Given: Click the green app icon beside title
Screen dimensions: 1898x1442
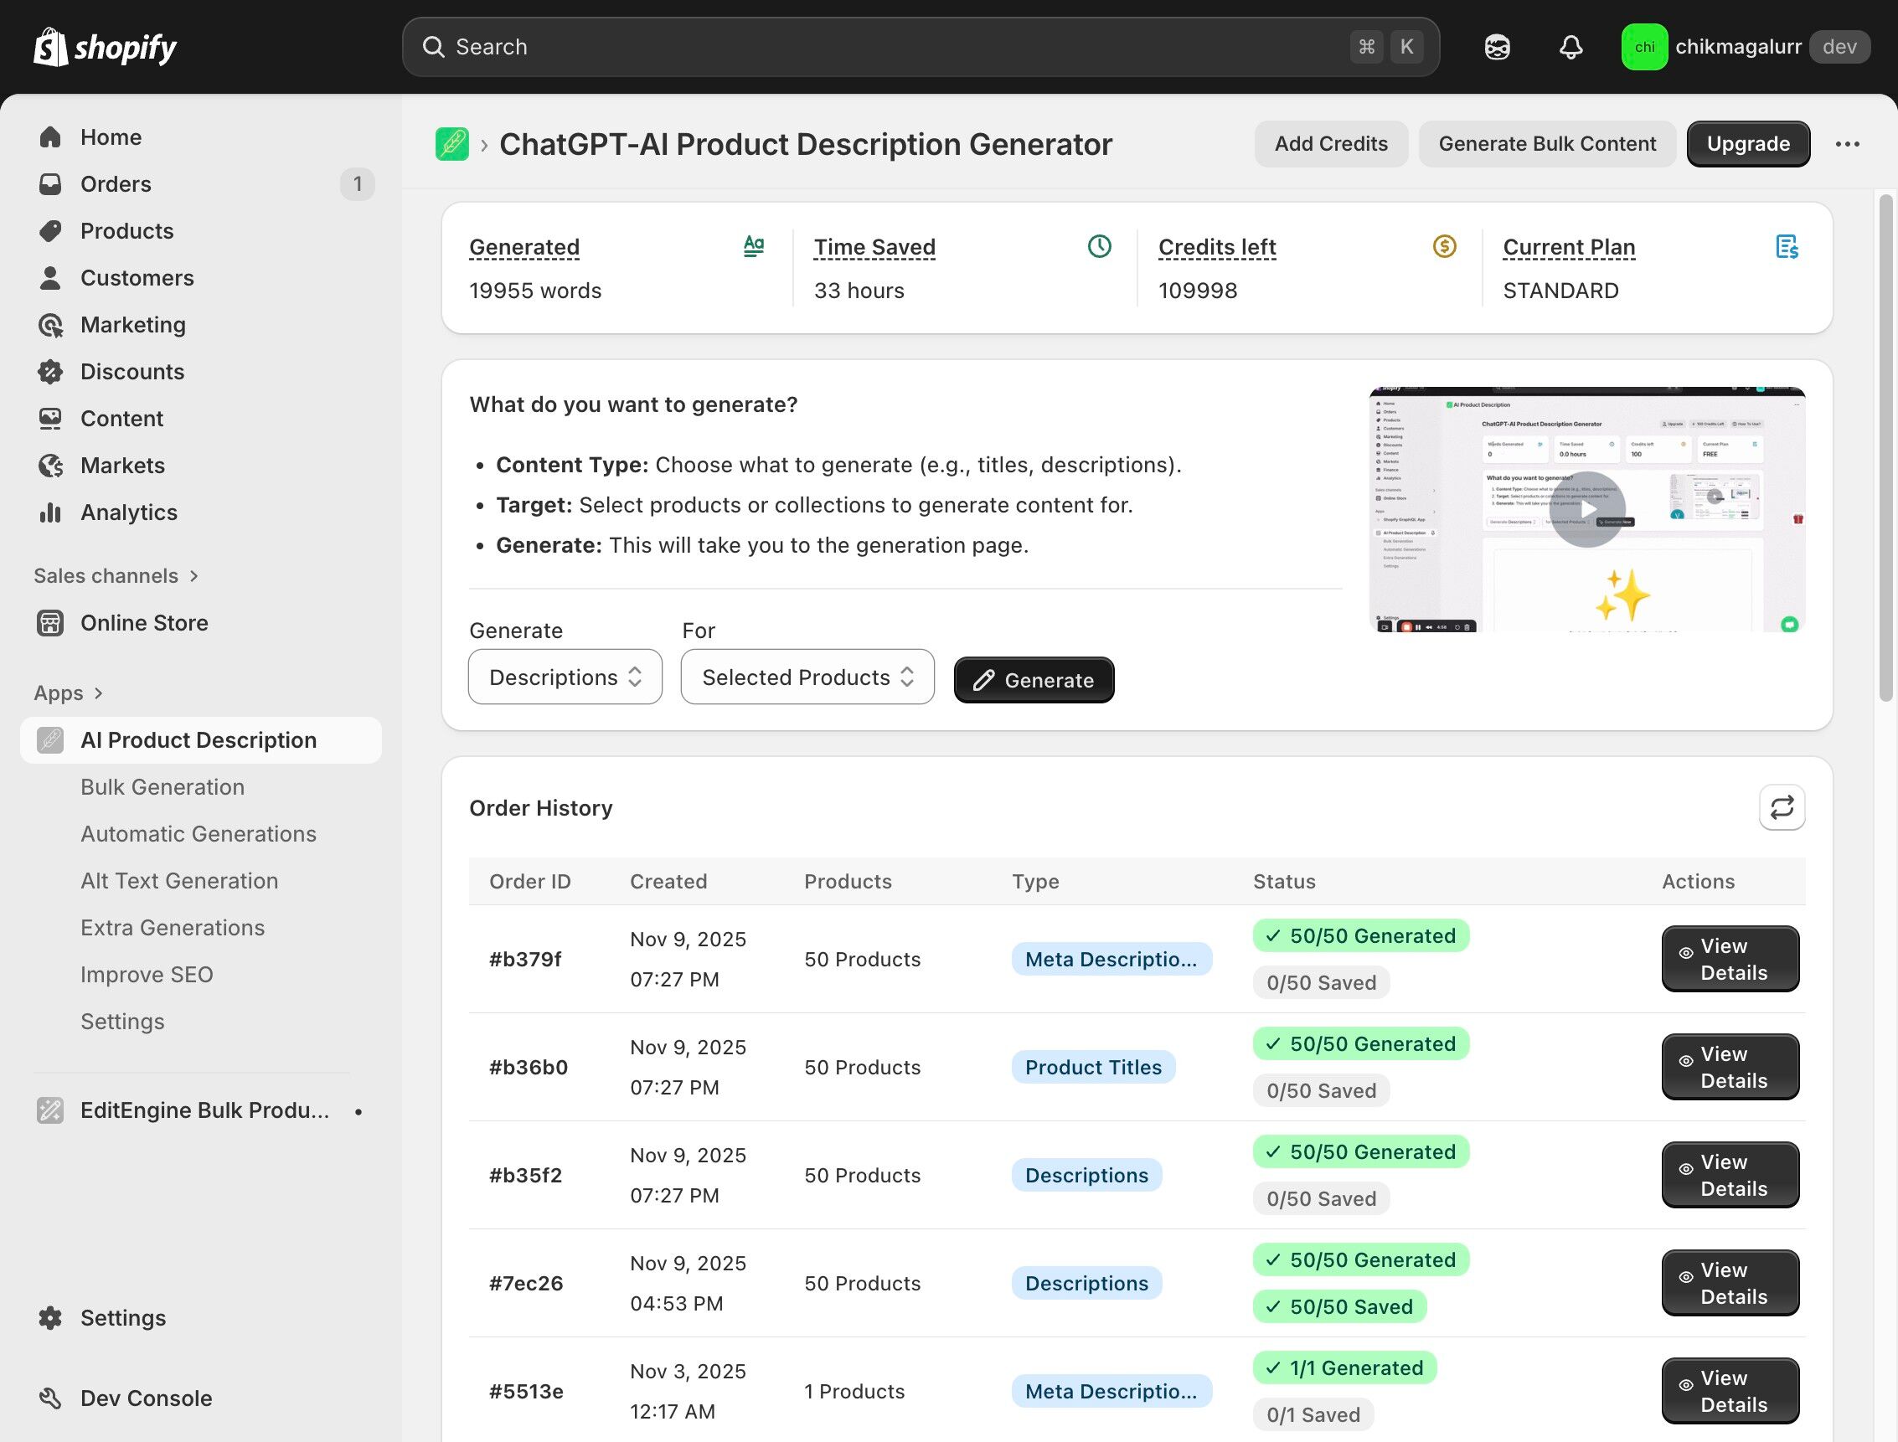Looking at the screenshot, I should (451, 144).
